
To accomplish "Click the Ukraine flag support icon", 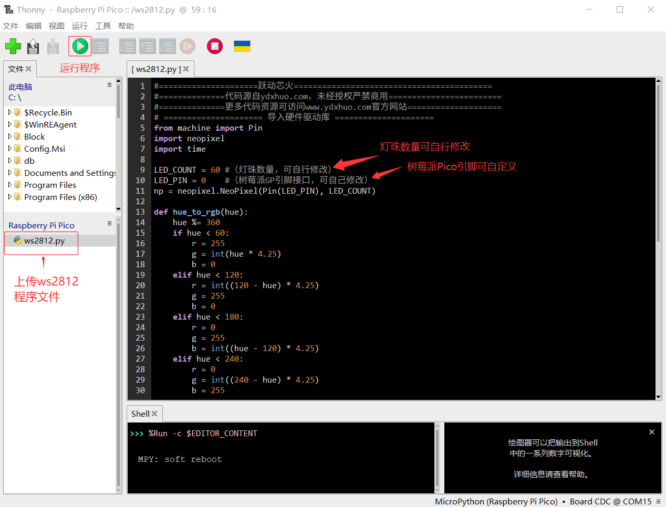I will coord(242,46).
